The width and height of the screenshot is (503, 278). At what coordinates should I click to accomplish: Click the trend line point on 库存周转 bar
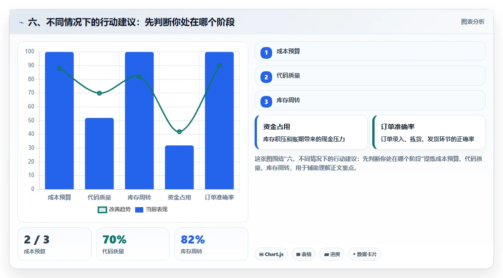[139, 77]
